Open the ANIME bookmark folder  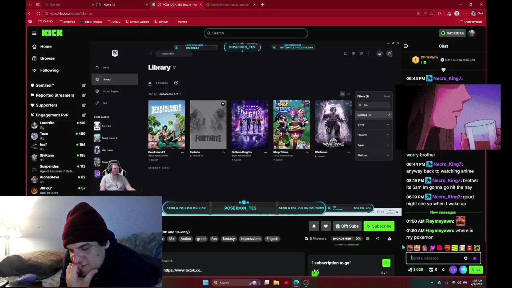coord(113,22)
